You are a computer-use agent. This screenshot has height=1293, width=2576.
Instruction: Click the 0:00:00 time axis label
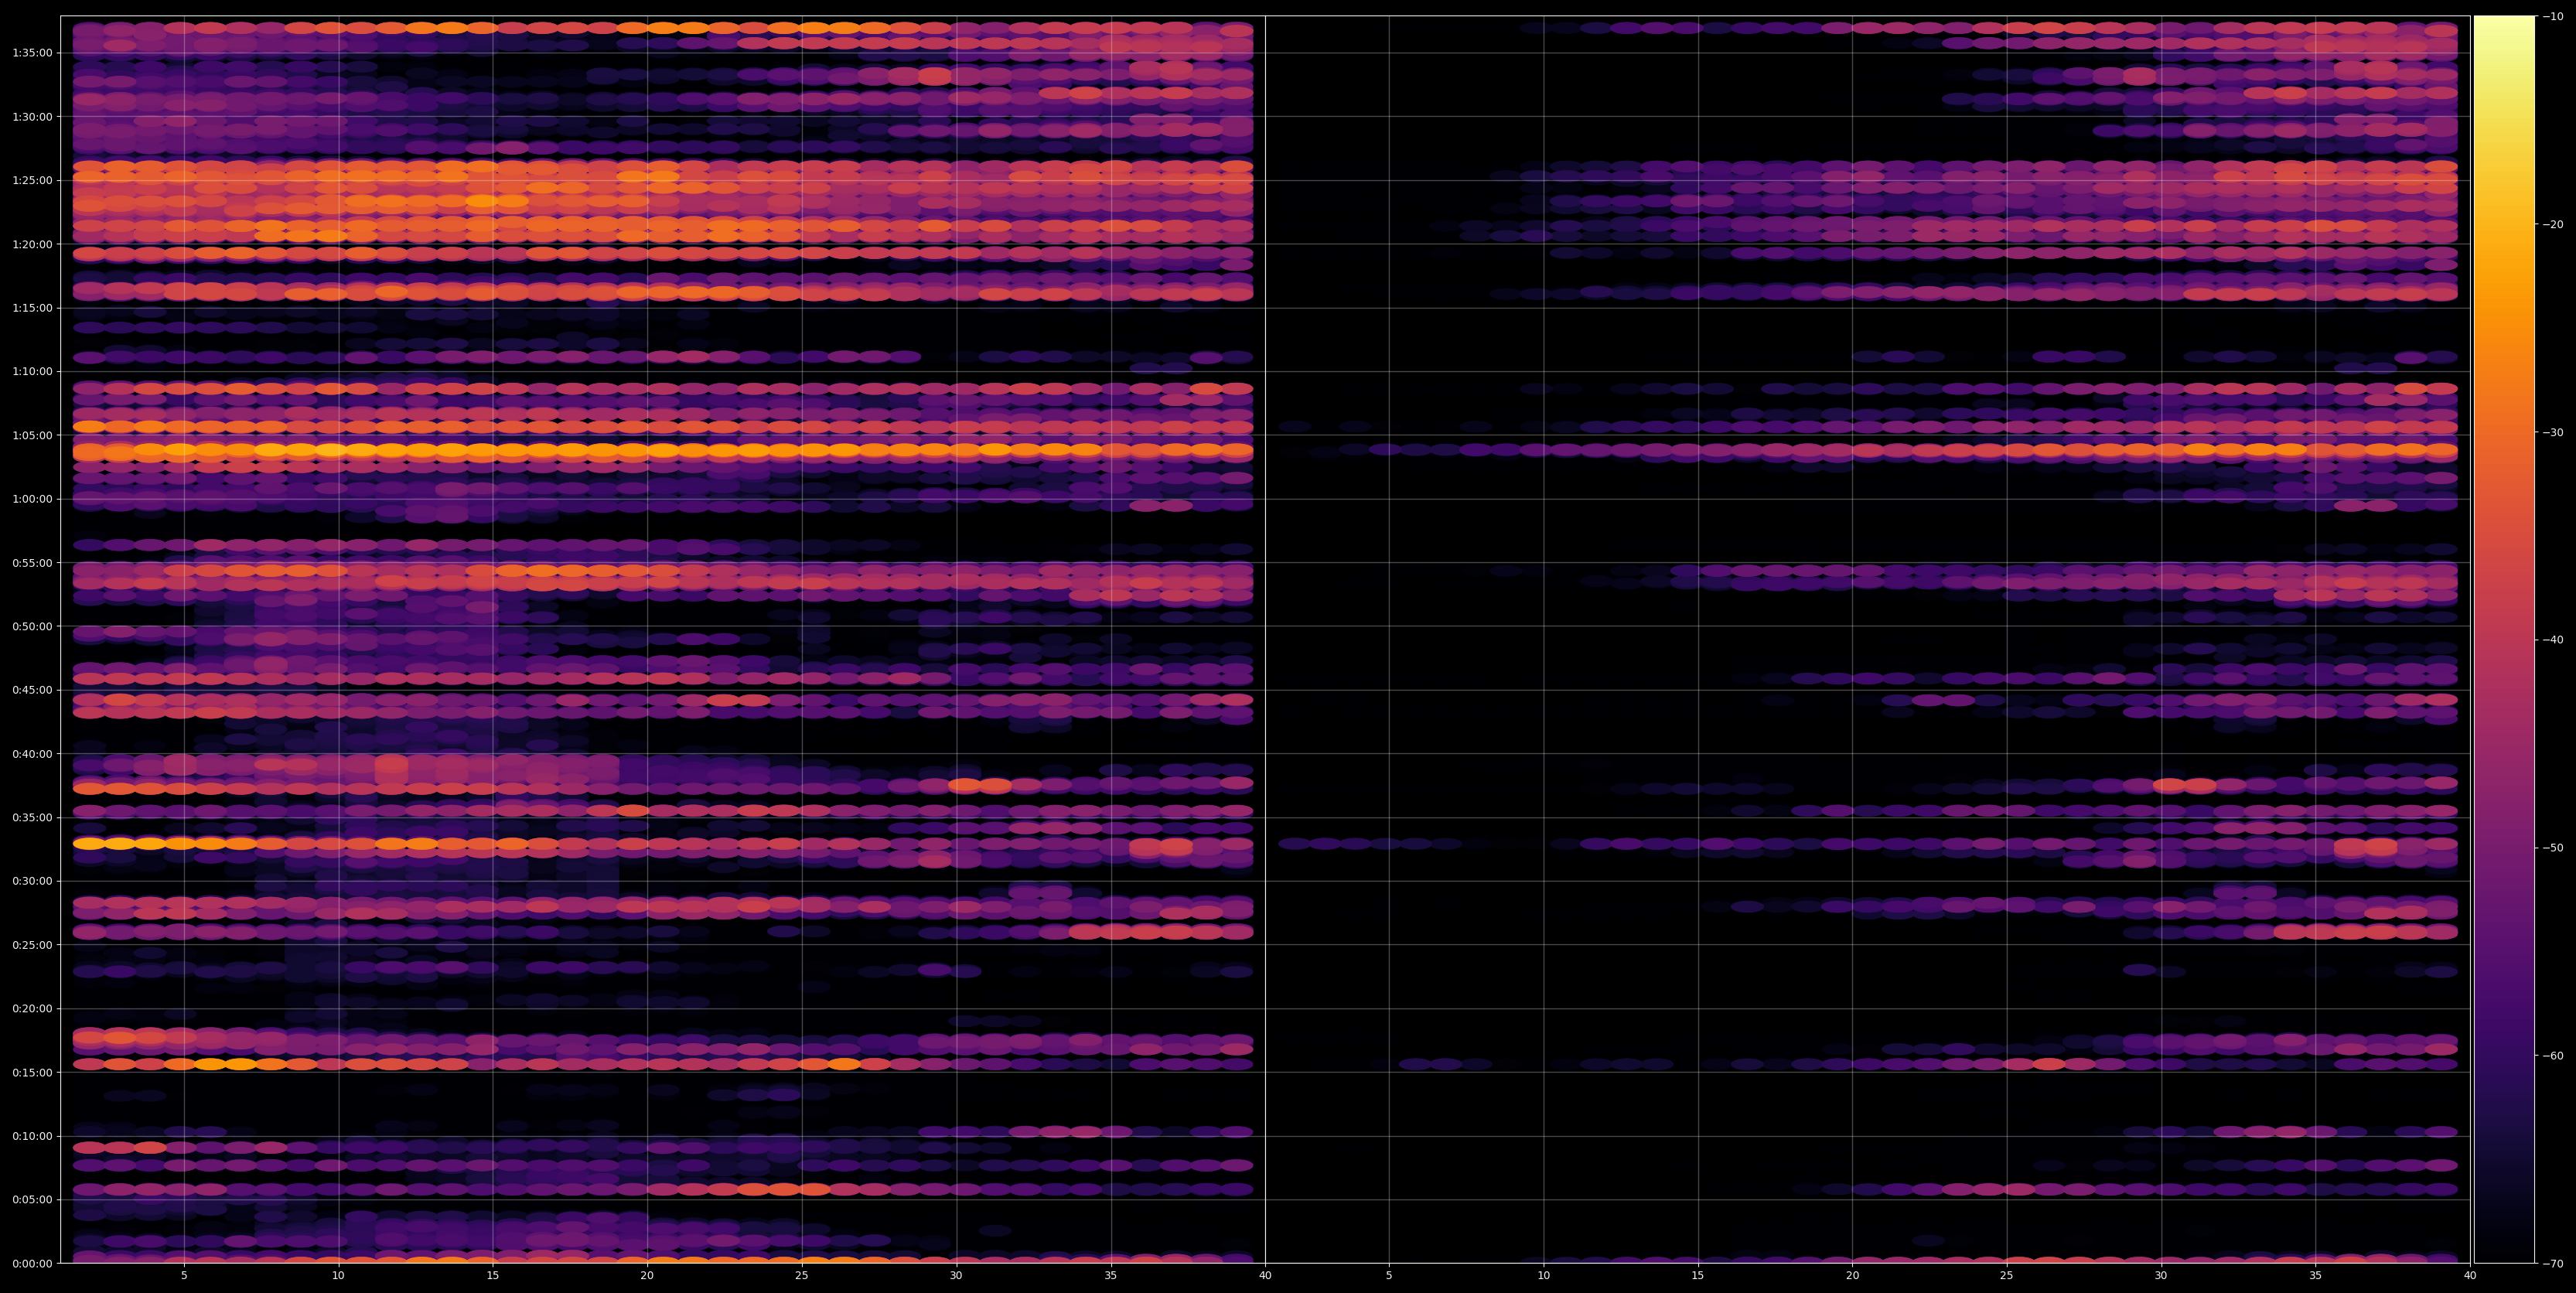[32, 1263]
